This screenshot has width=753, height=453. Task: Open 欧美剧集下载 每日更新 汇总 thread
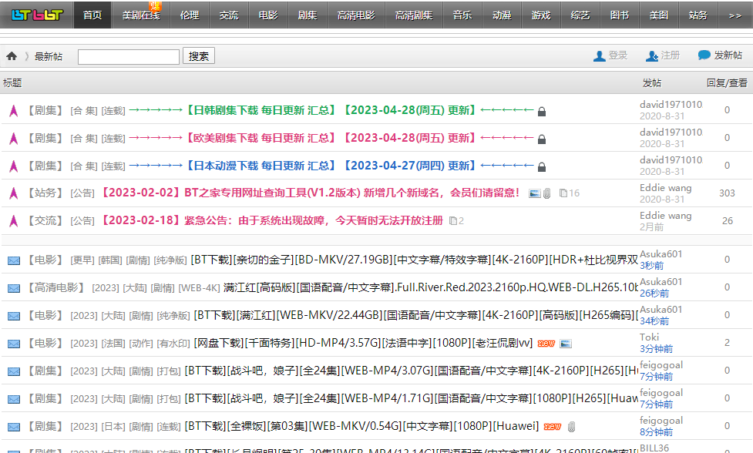(331, 138)
